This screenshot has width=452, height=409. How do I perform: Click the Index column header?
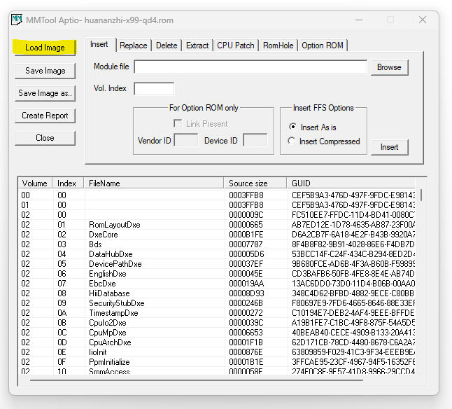(x=68, y=183)
